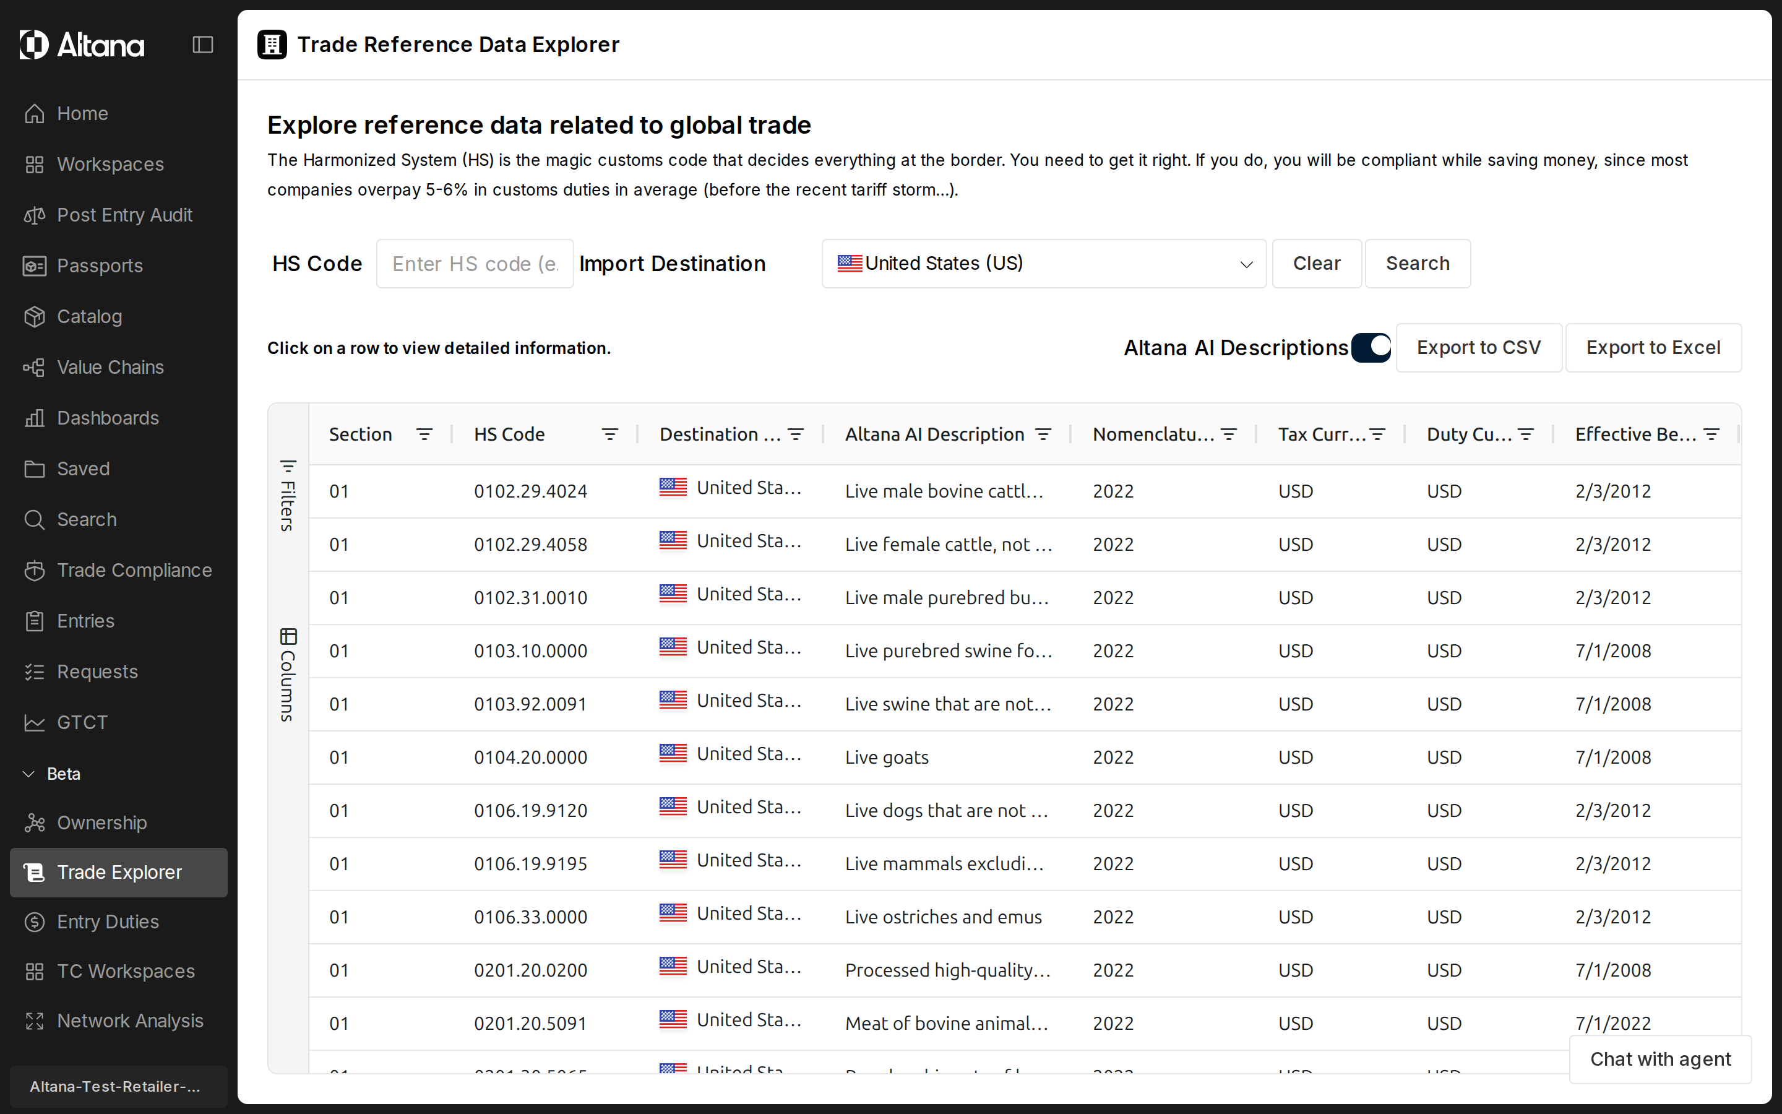Click the Saved folder icon
Image resolution: width=1782 pixels, height=1114 pixels.
tap(35, 468)
